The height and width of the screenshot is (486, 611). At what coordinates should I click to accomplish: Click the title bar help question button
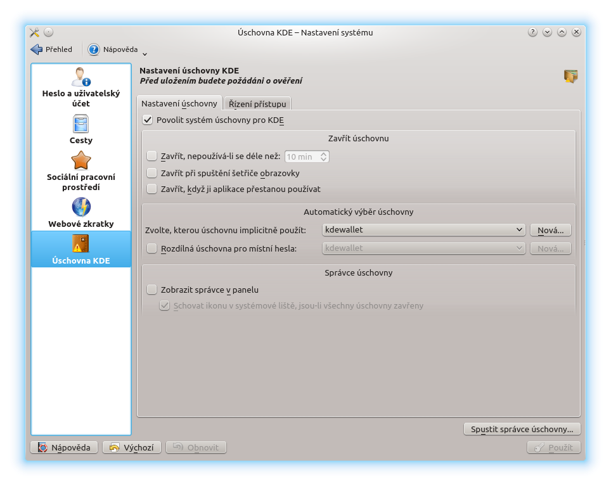tap(532, 32)
